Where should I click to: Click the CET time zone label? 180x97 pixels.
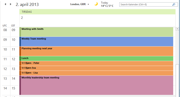13,26
